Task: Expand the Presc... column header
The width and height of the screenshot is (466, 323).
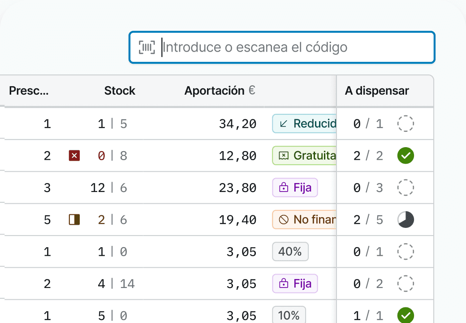Action: click(x=29, y=91)
